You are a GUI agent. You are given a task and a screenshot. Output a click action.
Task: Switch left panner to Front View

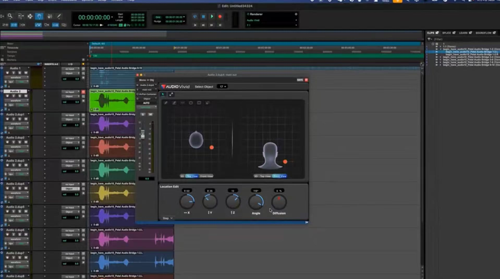point(206,176)
